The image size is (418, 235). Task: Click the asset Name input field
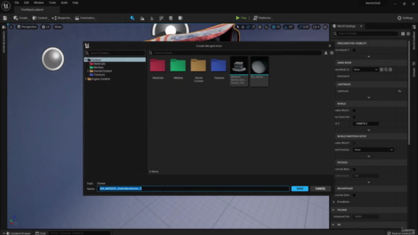pyautogui.click(x=193, y=189)
